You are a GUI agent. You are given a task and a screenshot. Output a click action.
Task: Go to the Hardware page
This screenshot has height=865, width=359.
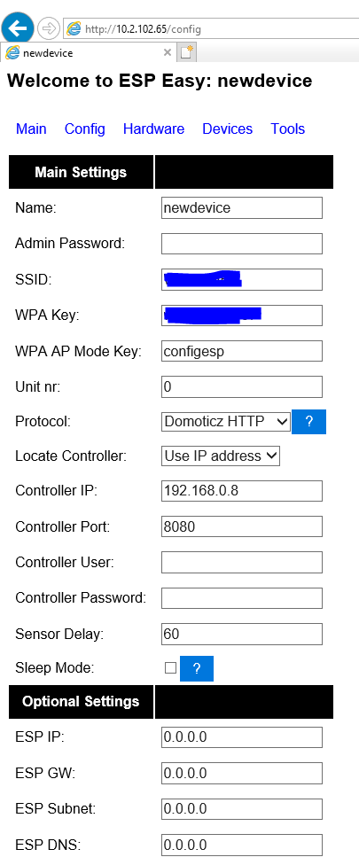click(154, 129)
